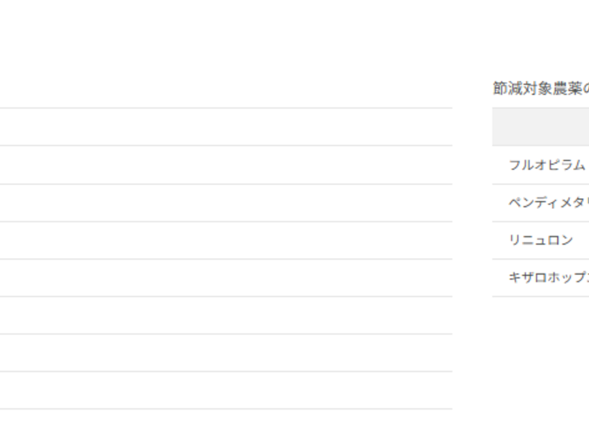Select the last empty row of left table
Screen dimensions: 589x442
pyautogui.click(x=225, y=390)
